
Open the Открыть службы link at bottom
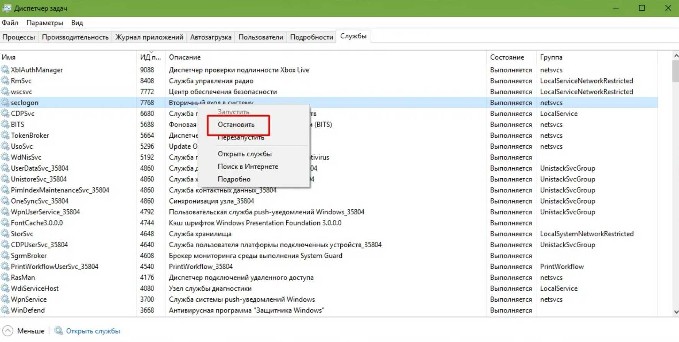point(93,331)
